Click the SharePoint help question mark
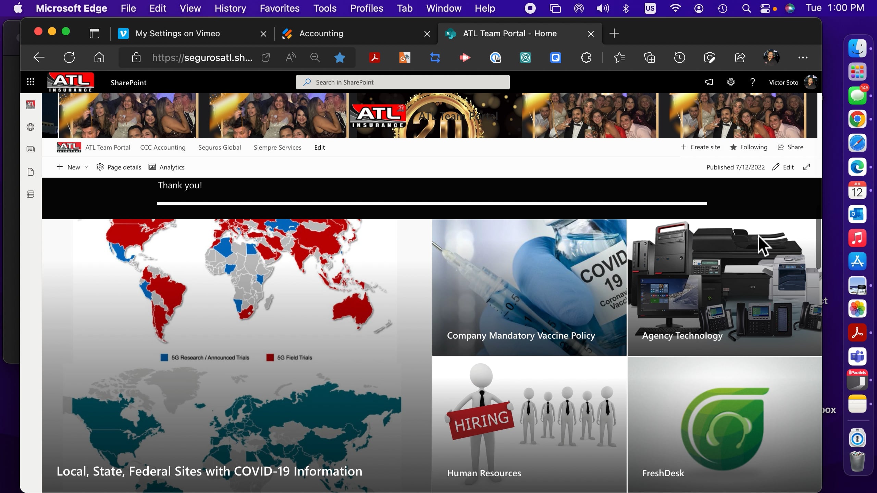This screenshot has width=877, height=493. (752, 82)
